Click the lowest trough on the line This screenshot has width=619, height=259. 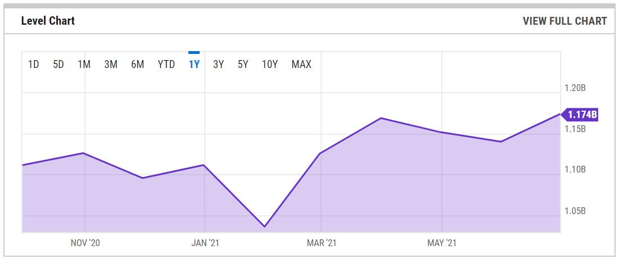click(264, 226)
